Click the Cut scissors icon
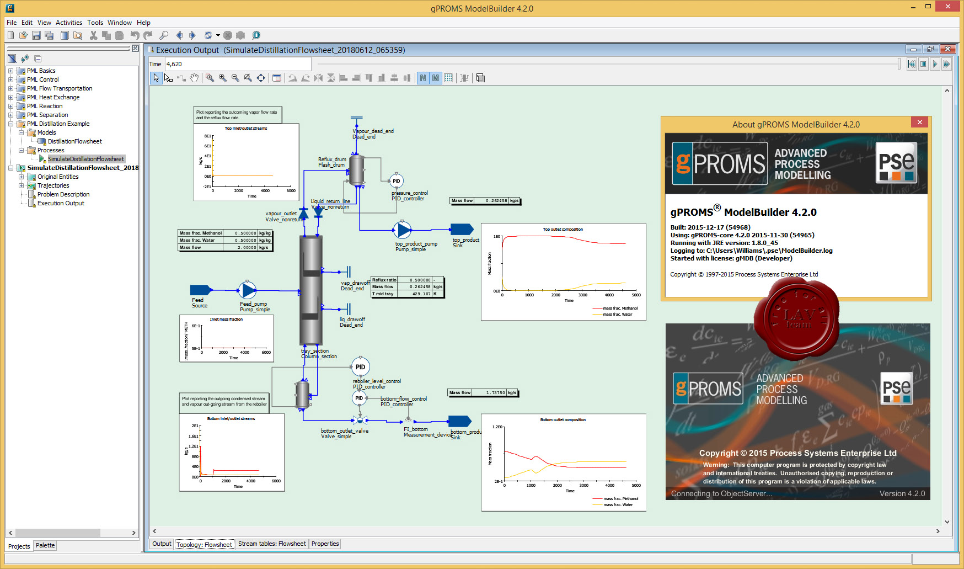964x569 pixels. coord(93,35)
